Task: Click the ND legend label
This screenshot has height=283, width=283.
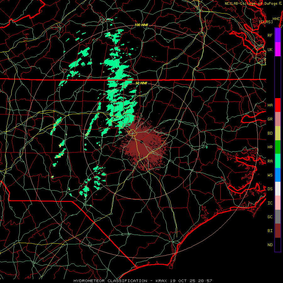Action: click(x=270, y=245)
